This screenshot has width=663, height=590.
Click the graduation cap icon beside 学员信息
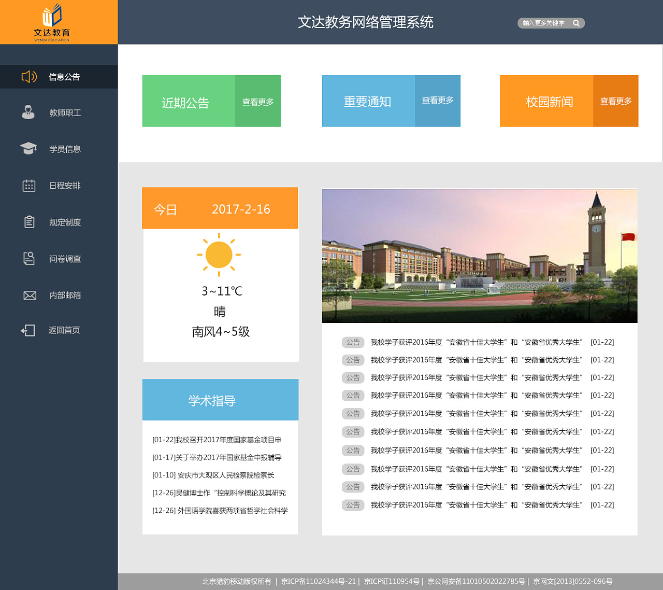(28, 148)
